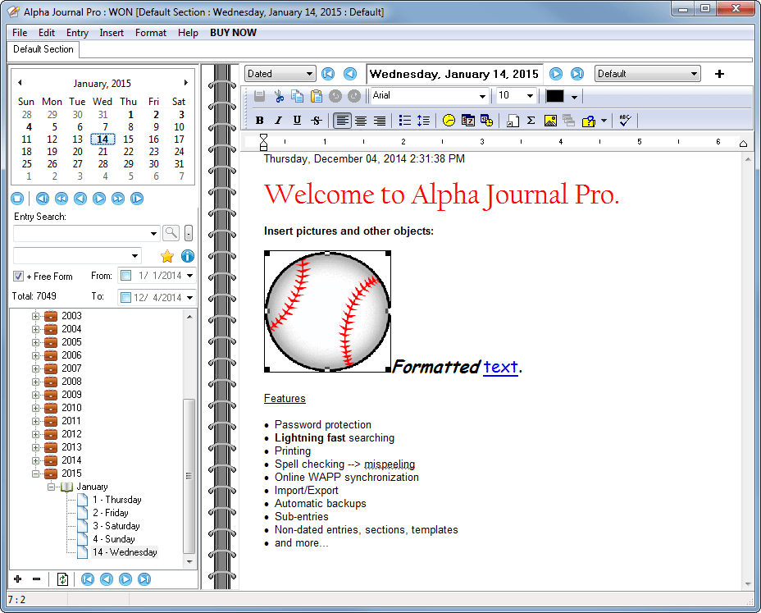
Task: Insert the current time with the clock icon
Action: (448, 120)
